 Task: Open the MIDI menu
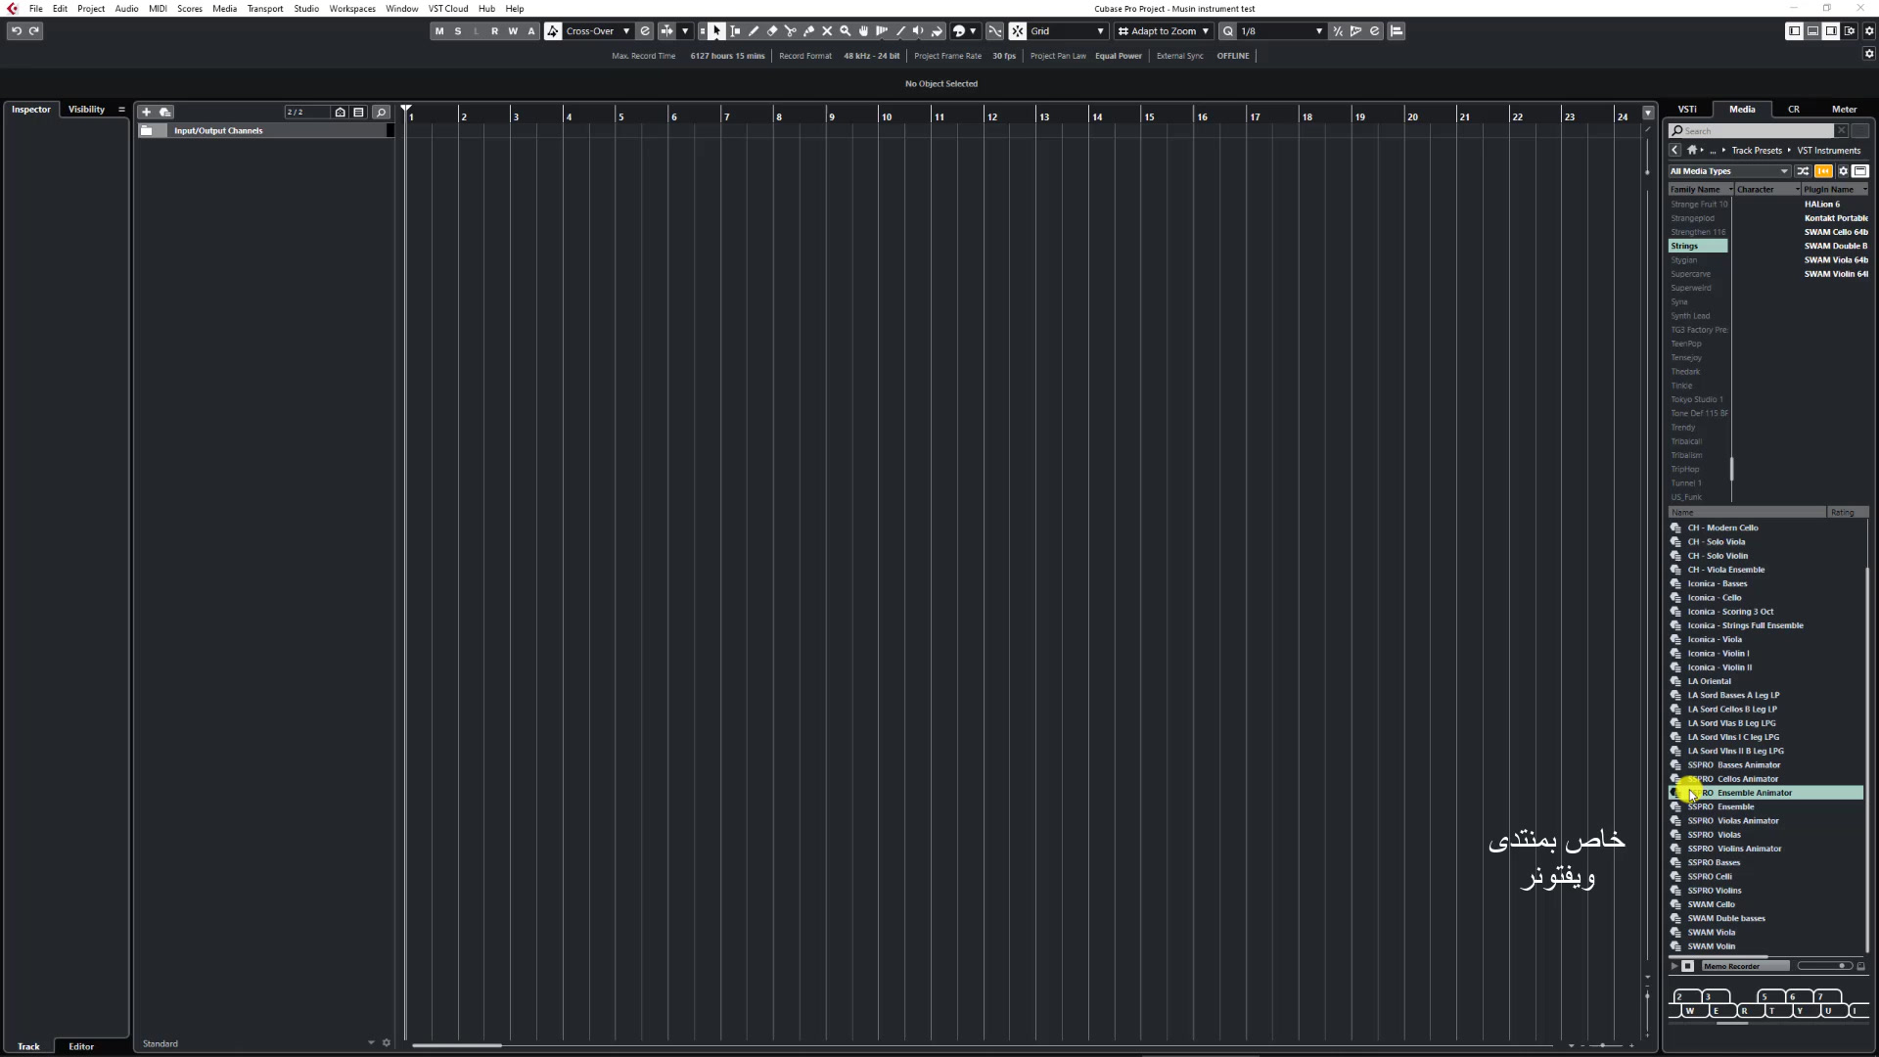[158, 9]
